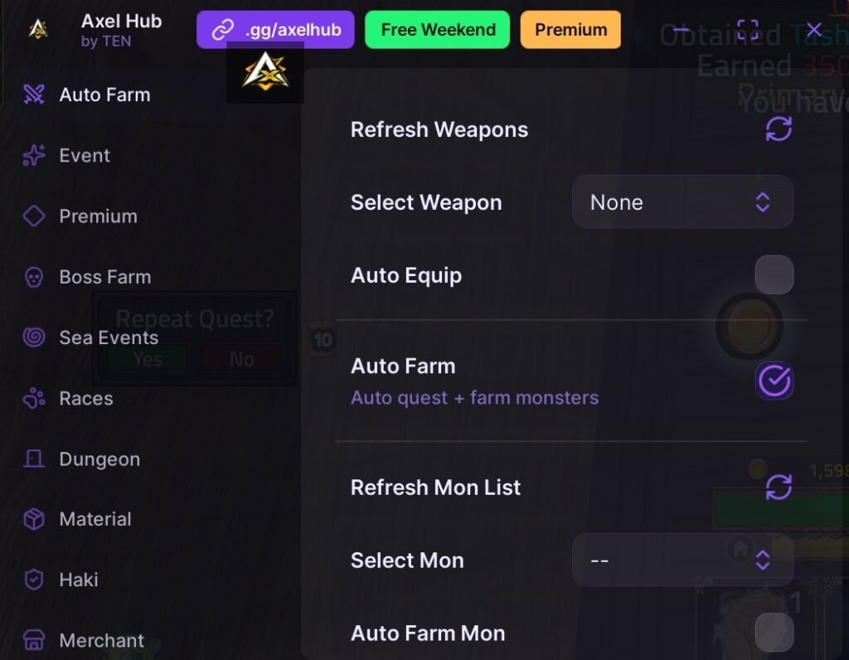Click the crossed swords Auto Farm icon
Screen dimensions: 849x660
34,95
